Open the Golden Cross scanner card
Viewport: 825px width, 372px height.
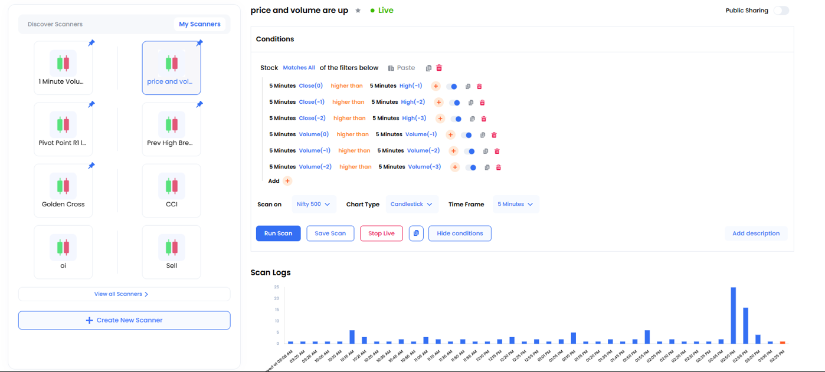click(x=63, y=190)
